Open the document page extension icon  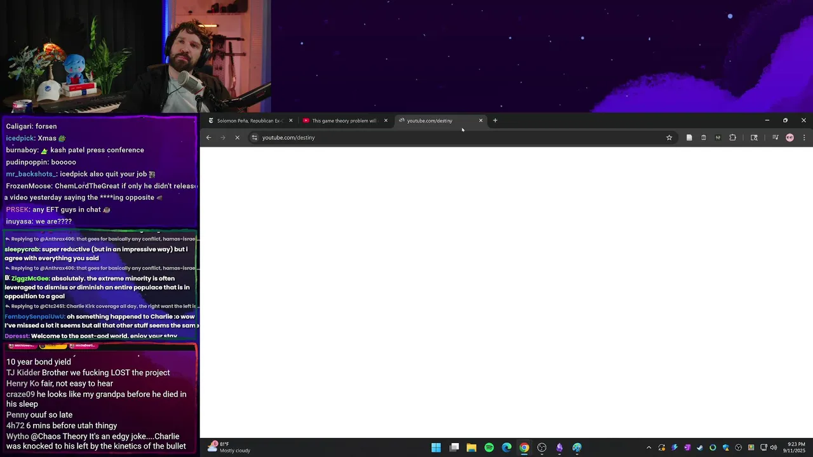(x=689, y=138)
